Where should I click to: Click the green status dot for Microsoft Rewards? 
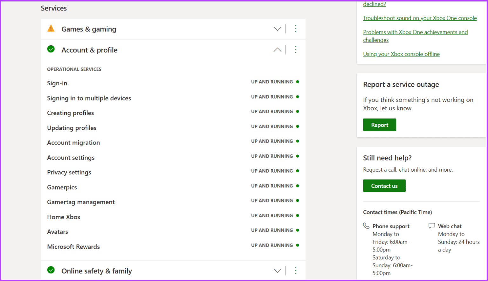[298, 245]
